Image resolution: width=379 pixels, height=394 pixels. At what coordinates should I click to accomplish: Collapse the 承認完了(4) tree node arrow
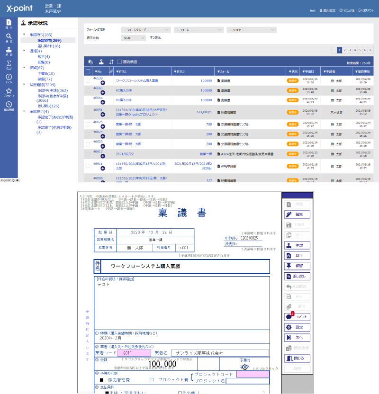(x=24, y=111)
